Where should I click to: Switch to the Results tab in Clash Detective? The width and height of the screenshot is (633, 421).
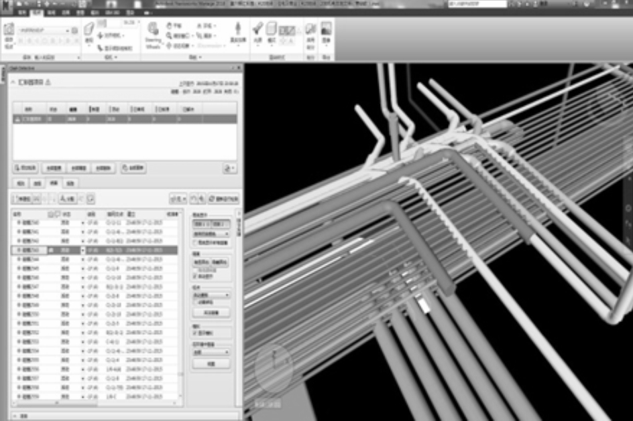tap(54, 183)
